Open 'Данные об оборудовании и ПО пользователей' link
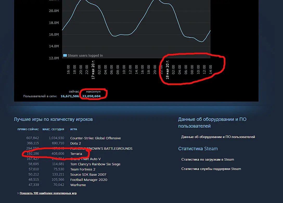The width and height of the screenshot is (283, 203). (x=218, y=137)
